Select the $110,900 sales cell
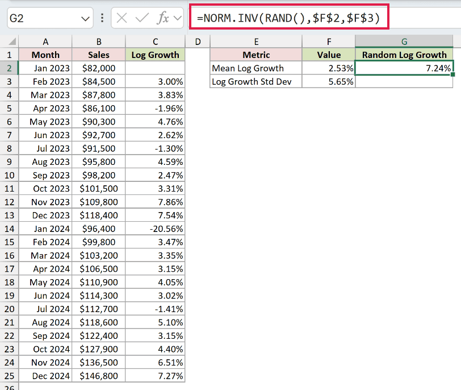This screenshot has width=461, height=390. 99,283
